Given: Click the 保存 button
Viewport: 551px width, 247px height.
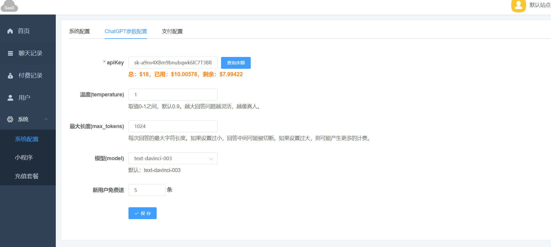Looking at the screenshot, I should point(142,213).
